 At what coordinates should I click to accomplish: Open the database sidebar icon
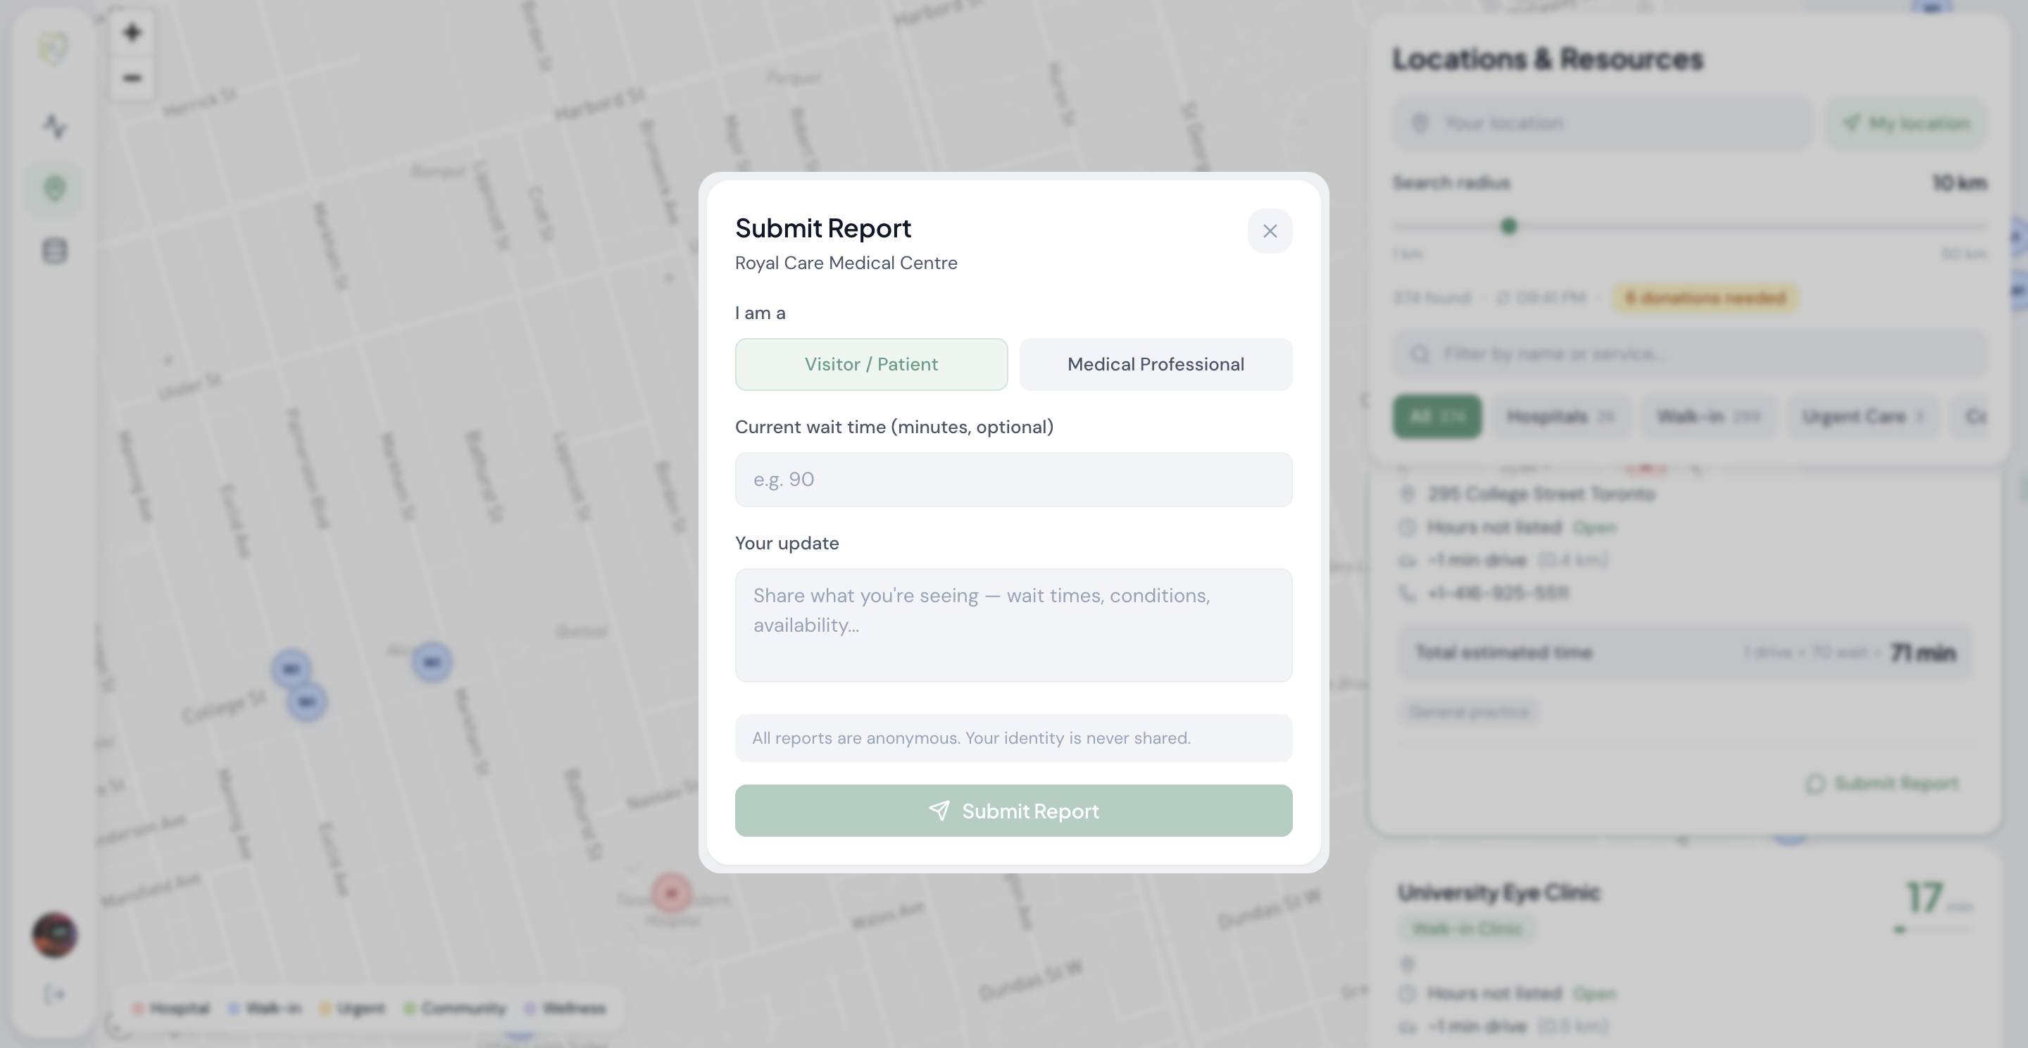(54, 251)
